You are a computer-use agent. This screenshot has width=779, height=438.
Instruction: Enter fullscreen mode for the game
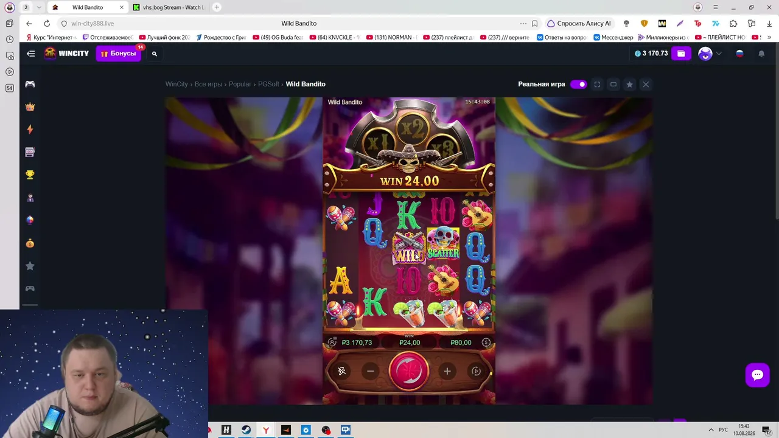point(597,85)
